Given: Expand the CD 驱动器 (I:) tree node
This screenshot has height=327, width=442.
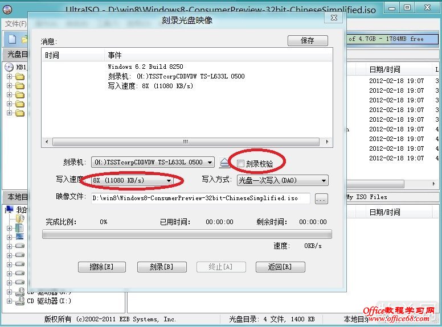Looking at the screenshot, I should [9, 301].
